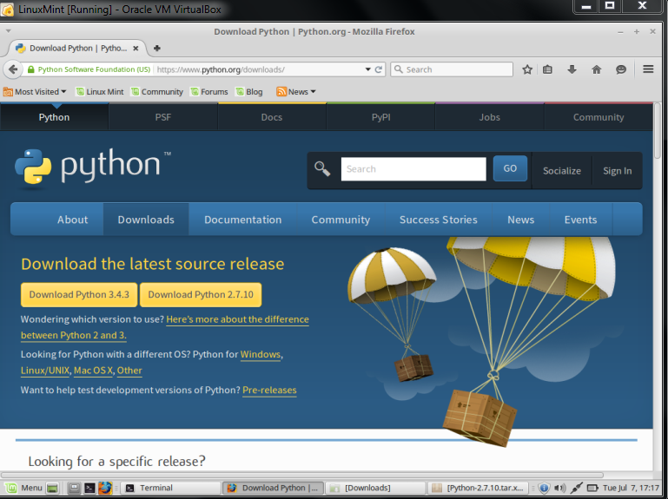
Task: Open the Firefox window menu arrow in title bar
Action: (x=8, y=31)
